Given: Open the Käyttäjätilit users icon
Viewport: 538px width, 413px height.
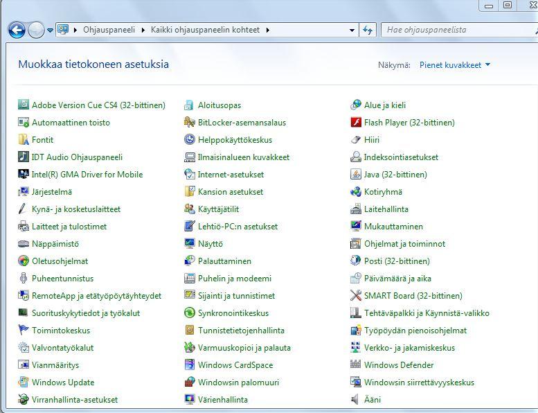Looking at the screenshot, I should (190, 209).
